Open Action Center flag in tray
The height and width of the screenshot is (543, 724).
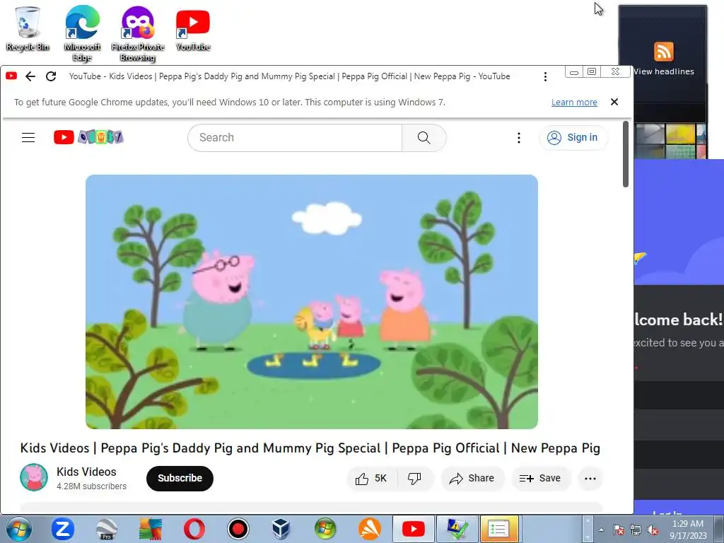click(x=618, y=530)
